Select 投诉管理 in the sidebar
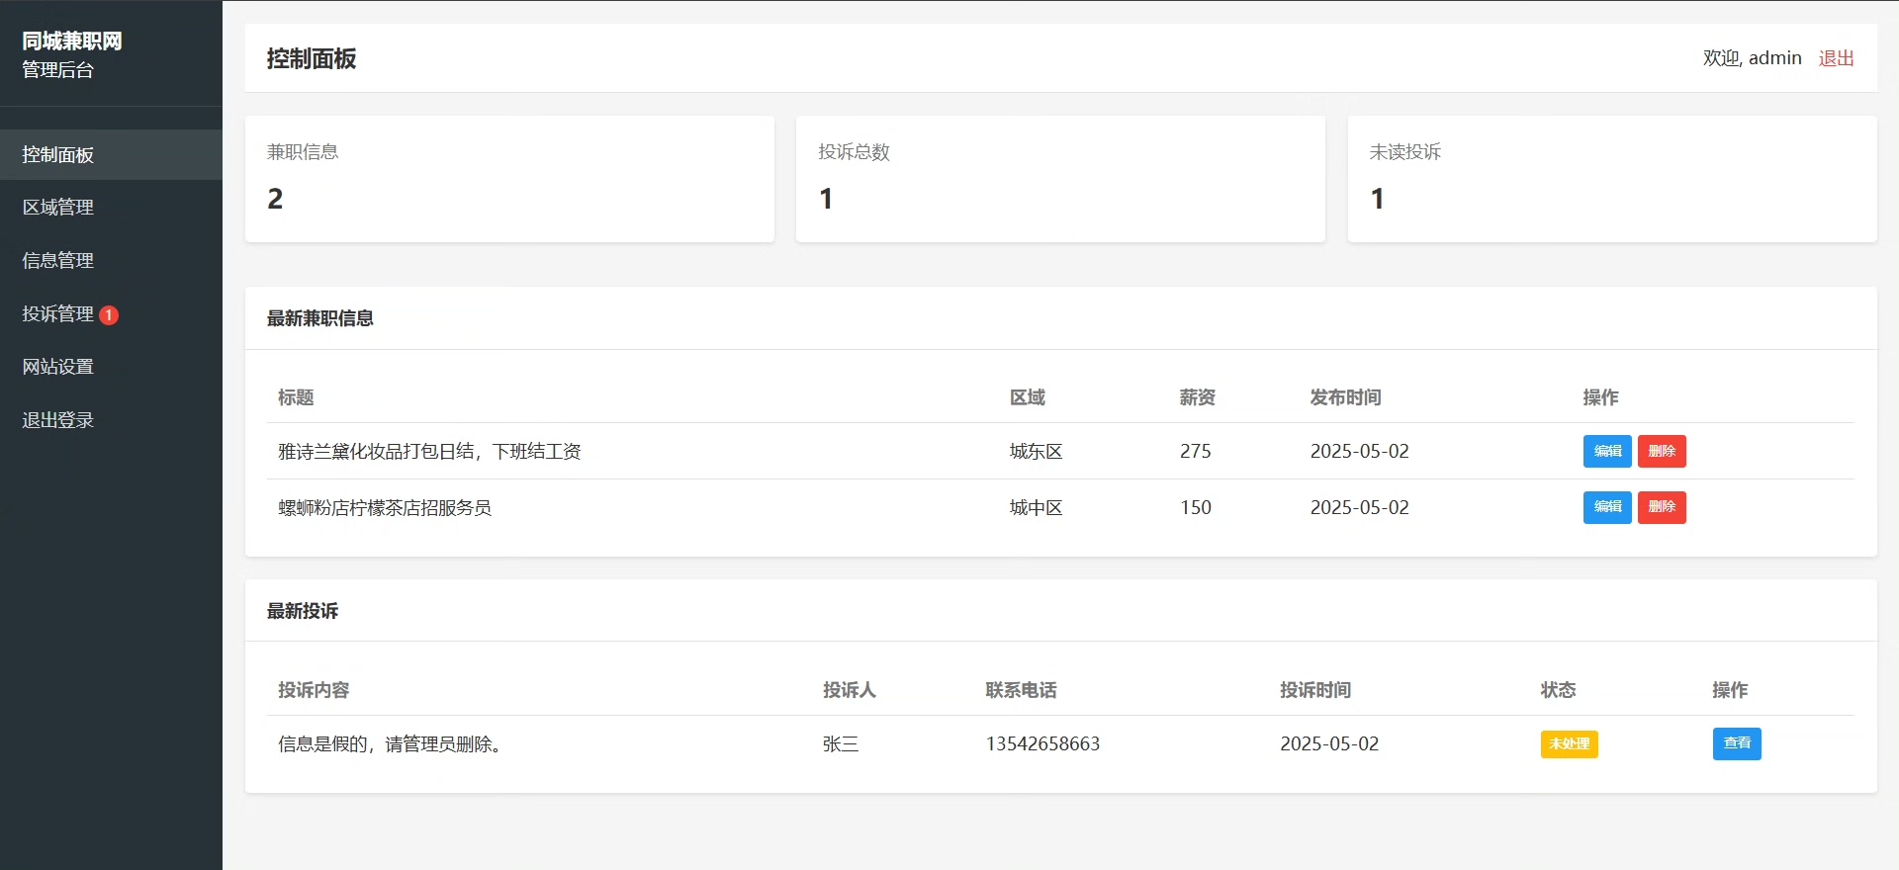Viewport: 1899px width, 870px height. pos(58,314)
